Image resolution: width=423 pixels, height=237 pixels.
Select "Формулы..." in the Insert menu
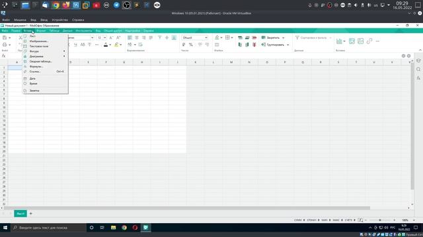[36, 66]
